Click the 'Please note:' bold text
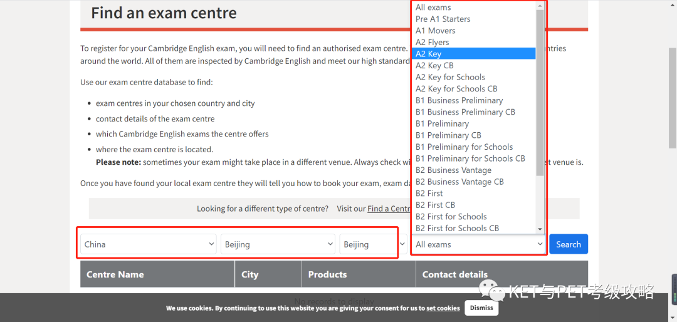Screen dimensions: 677x322 (x=118, y=162)
